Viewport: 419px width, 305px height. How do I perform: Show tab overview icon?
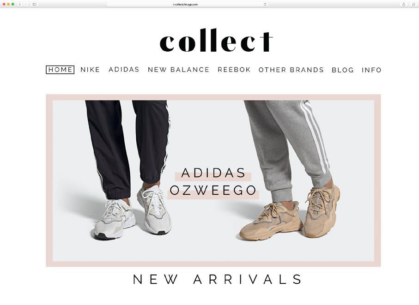(413, 4)
